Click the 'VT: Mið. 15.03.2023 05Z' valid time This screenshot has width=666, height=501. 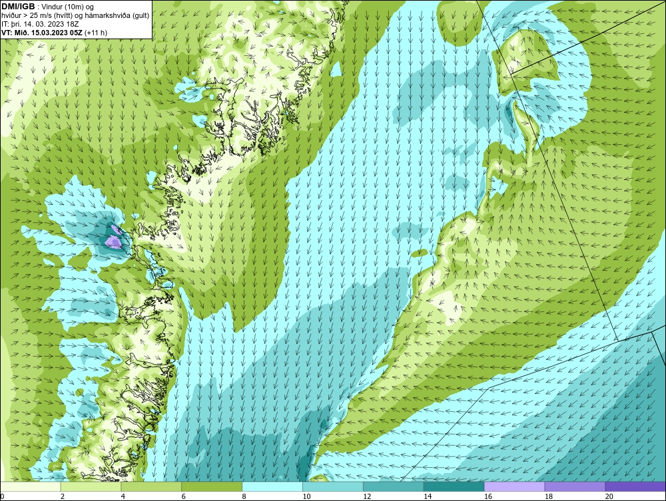coord(43,33)
